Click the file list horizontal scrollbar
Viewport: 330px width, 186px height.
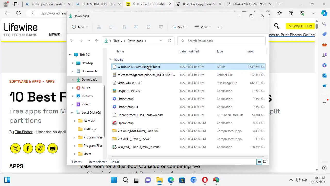pyautogui.click(x=188, y=156)
